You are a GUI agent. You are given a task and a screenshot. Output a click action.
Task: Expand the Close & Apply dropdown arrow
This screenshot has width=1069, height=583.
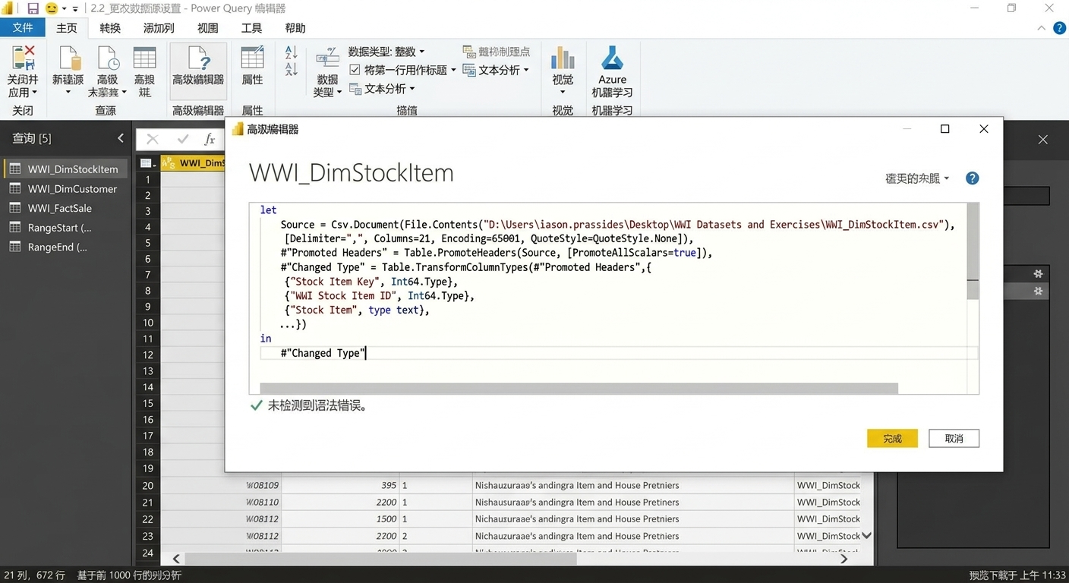pyautogui.click(x=35, y=93)
